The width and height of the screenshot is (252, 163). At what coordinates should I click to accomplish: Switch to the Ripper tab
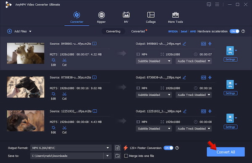(x=101, y=18)
